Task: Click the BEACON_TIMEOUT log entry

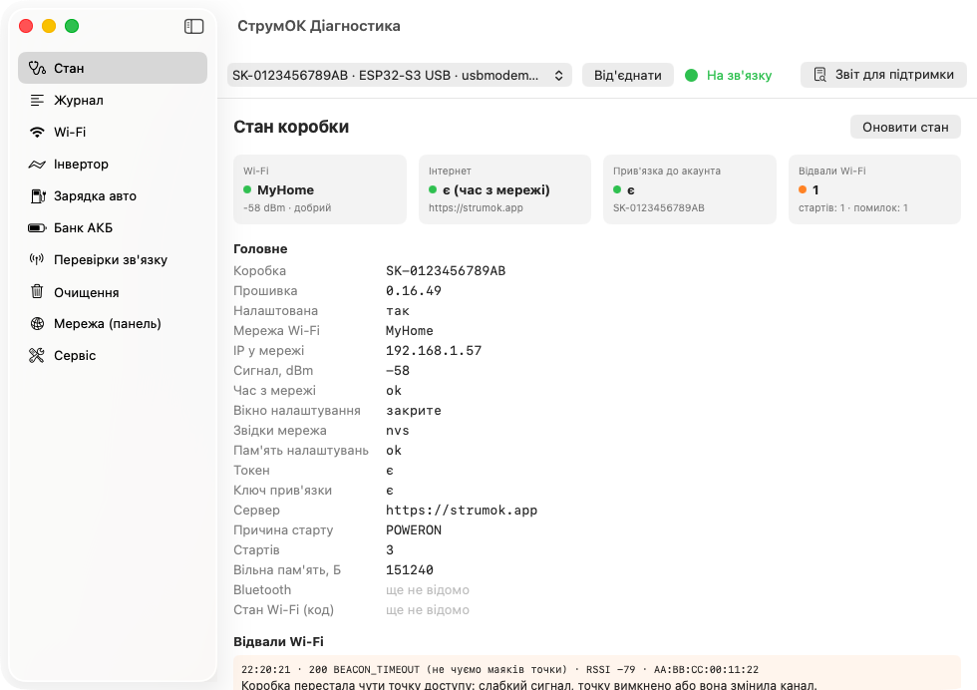Action: pos(597,673)
